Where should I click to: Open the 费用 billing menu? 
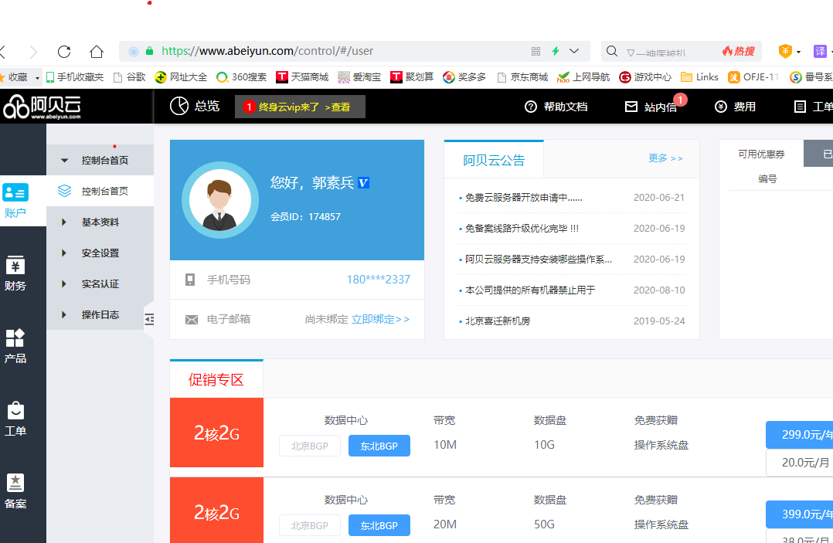coord(736,107)
